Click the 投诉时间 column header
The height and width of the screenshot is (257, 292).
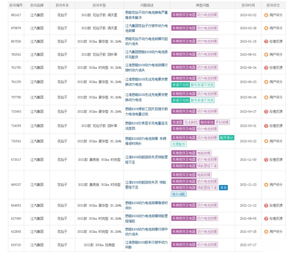[x=248, y=5]
